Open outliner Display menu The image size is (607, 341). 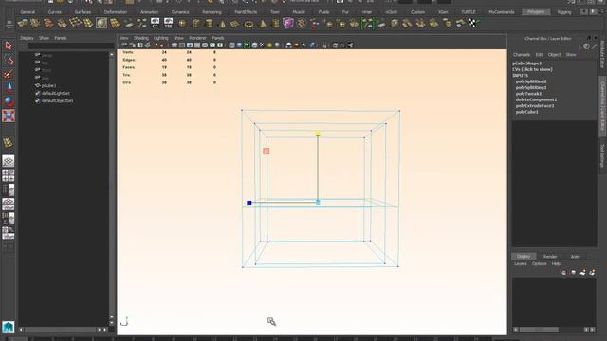27,38
